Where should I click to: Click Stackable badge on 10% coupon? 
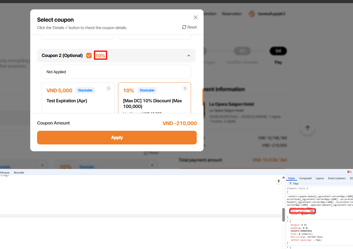pos(147,90)
